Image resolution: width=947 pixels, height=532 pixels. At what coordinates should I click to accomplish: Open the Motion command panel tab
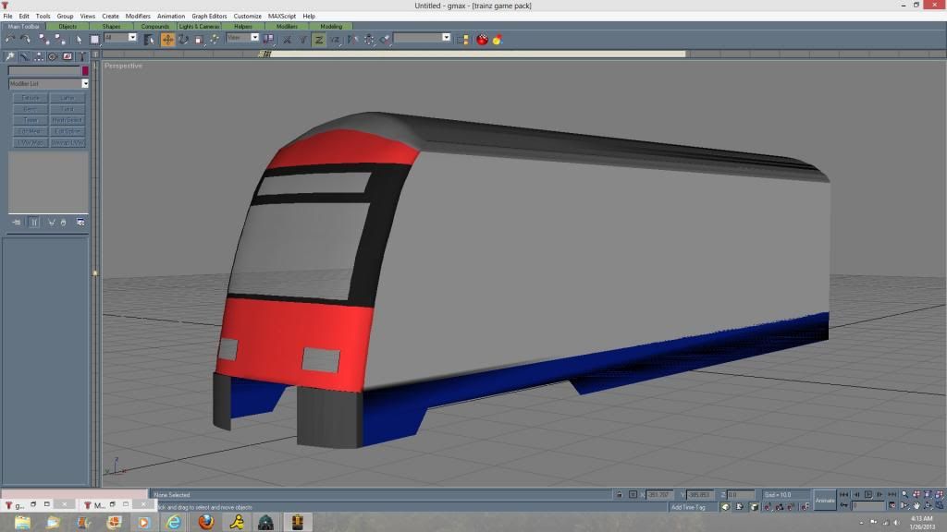point(53,56)
